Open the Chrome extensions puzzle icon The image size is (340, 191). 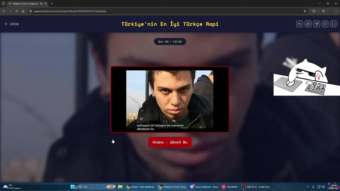[x=314, y=11]
